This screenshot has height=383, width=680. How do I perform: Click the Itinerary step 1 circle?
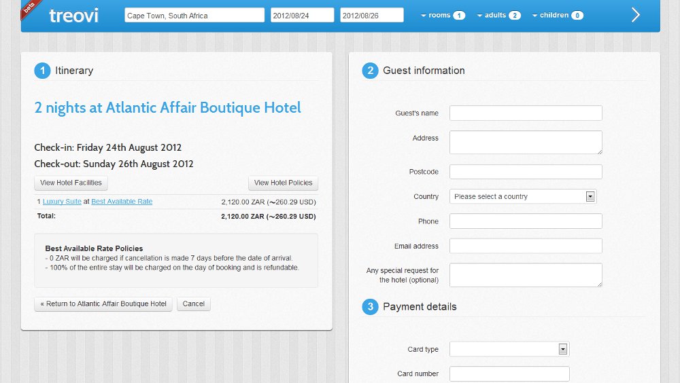click(42, 71)
